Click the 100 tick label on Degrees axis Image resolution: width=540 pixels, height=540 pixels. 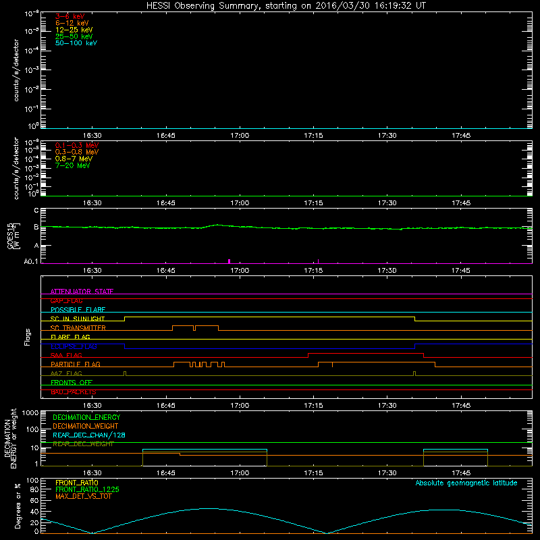point(32,481)
